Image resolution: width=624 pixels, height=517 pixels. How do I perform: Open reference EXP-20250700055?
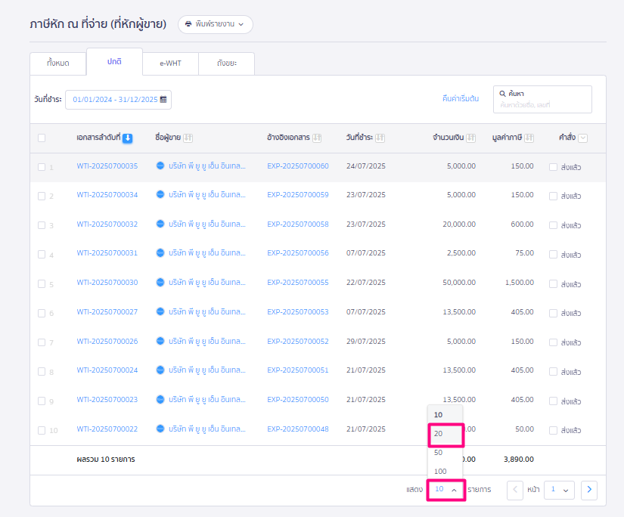click(x=298, y=283)
